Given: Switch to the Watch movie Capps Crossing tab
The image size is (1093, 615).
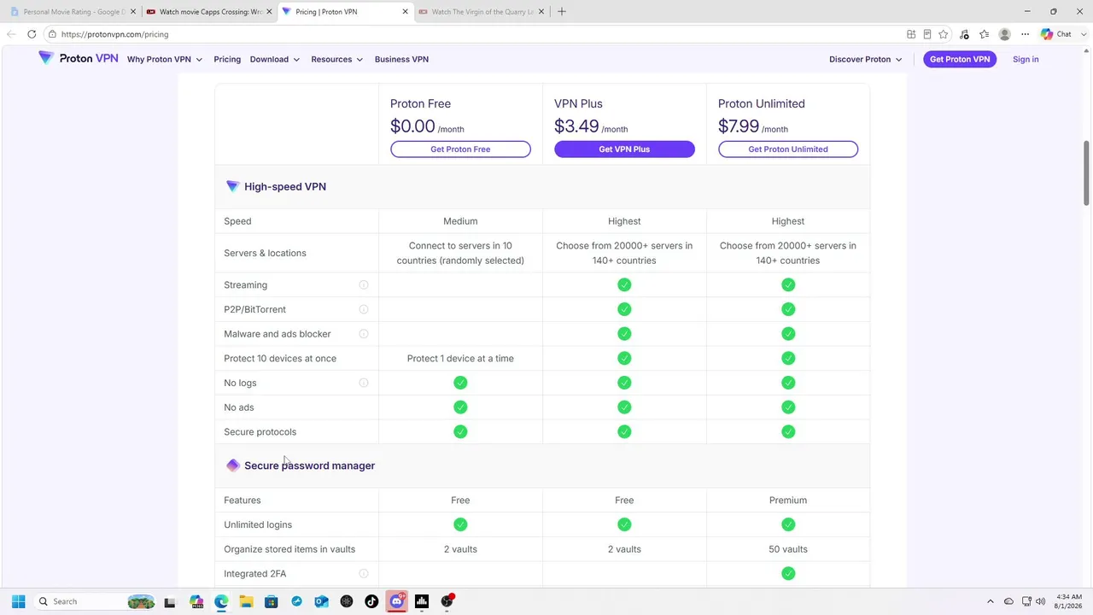Looking at the screenshot, I should (208, 12).
